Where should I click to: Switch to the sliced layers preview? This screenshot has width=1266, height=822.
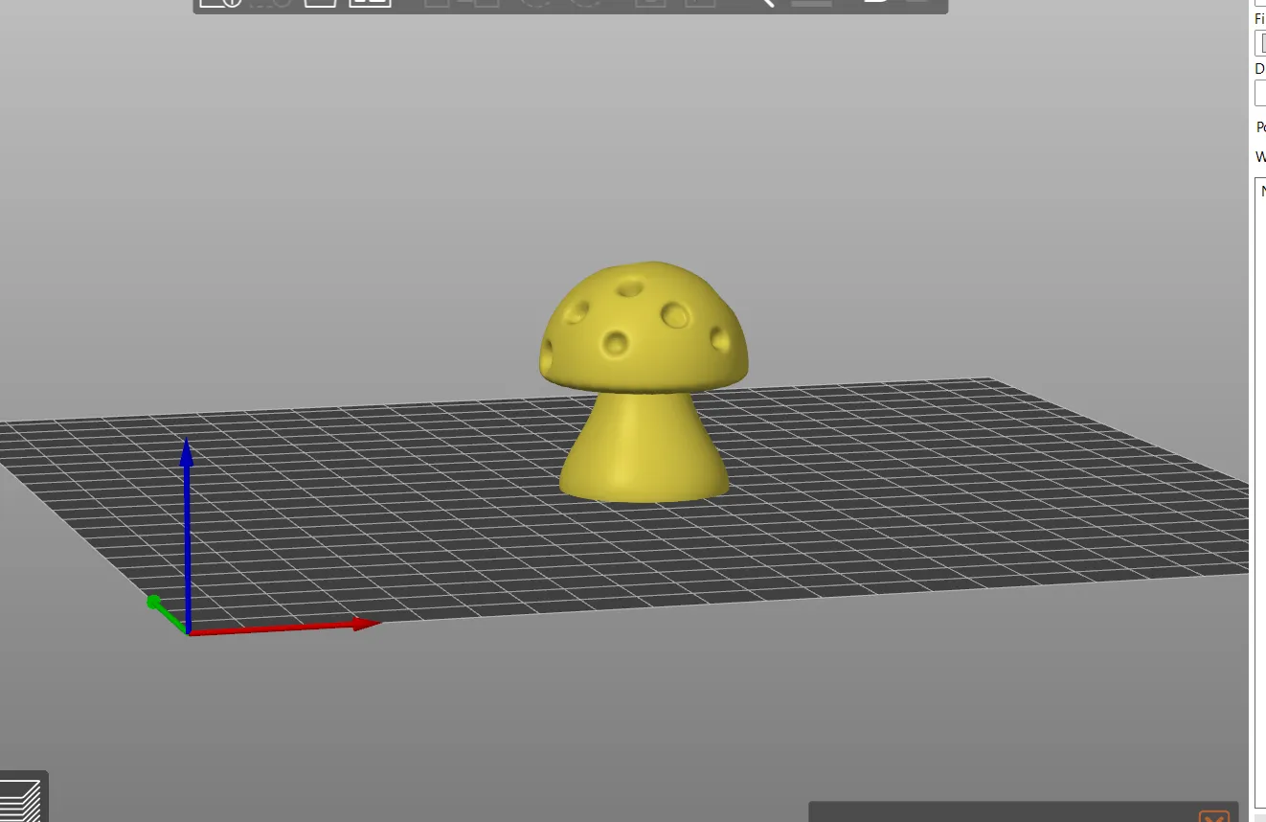(x=21, y=800)
